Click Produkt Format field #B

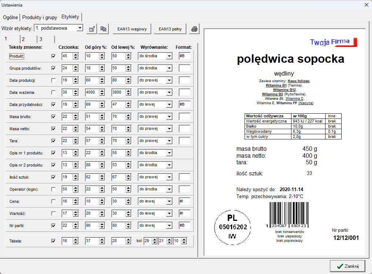tap(185, 56)
